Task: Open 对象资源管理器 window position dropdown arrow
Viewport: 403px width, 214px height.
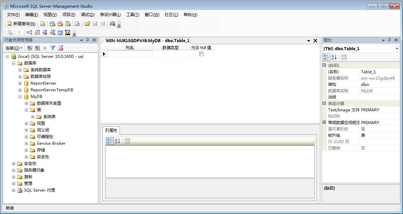Action: (x=81, y=40)
